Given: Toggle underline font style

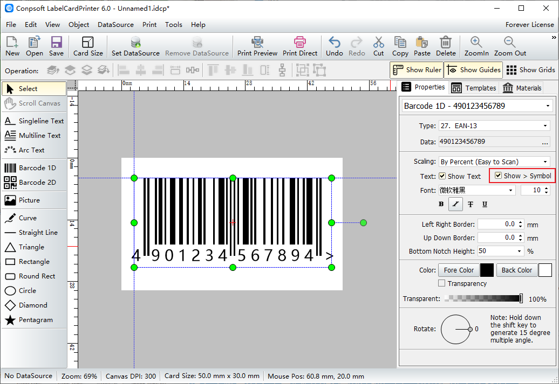Looking at the screenshot, I should click(x=485, y=204).
